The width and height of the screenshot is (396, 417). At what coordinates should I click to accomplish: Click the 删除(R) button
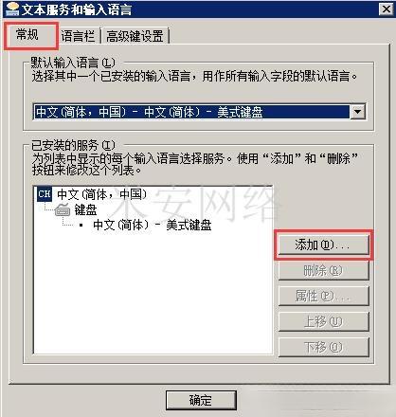324,270
